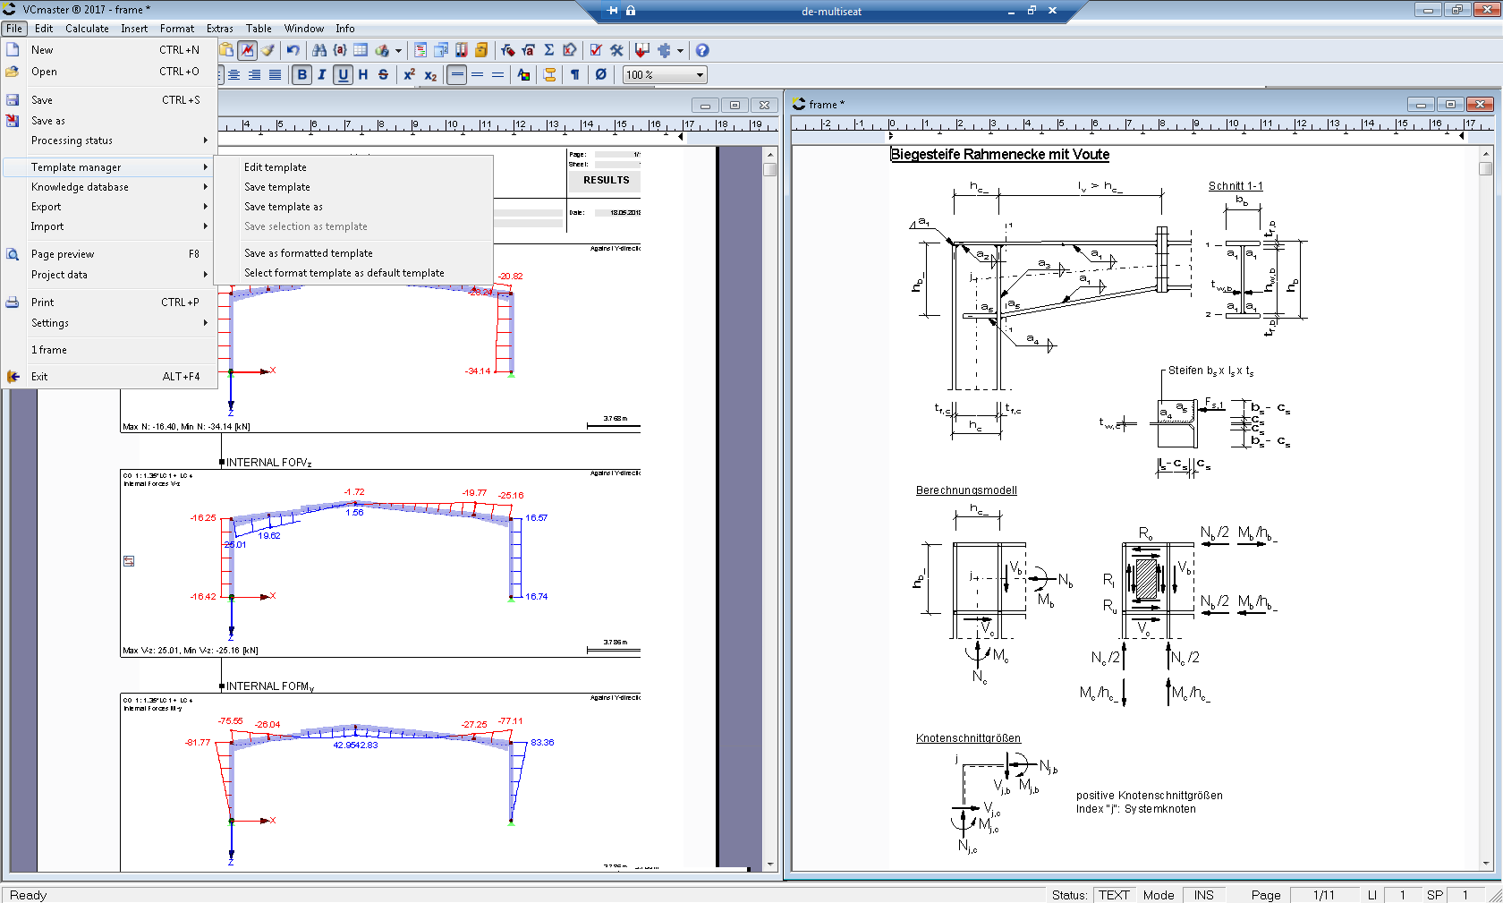Open the 100% zoom dropdown
Screen dimensions: 1503x903
pyautogui.click(x=700, y=74)
